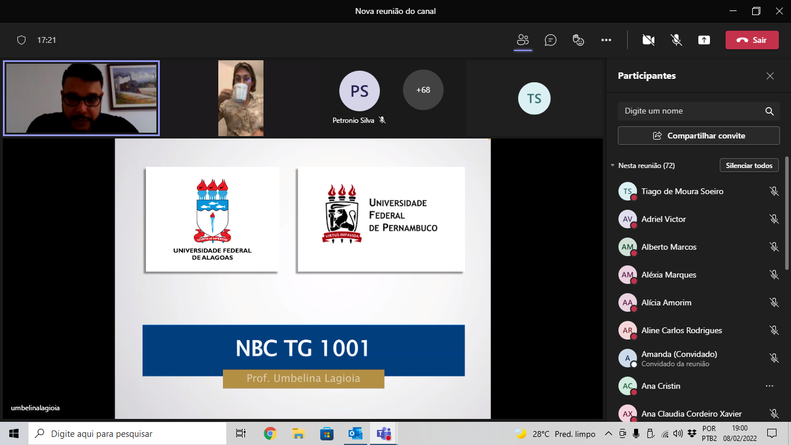The image size is (791, 445).
Task: Click the shield security icon beside timer
Action: click(x=21, y=40)
